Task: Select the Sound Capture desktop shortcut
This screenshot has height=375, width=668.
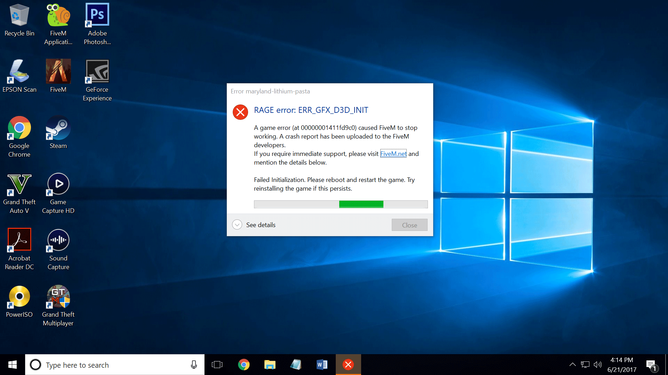Action: click(x=58, y=249)
